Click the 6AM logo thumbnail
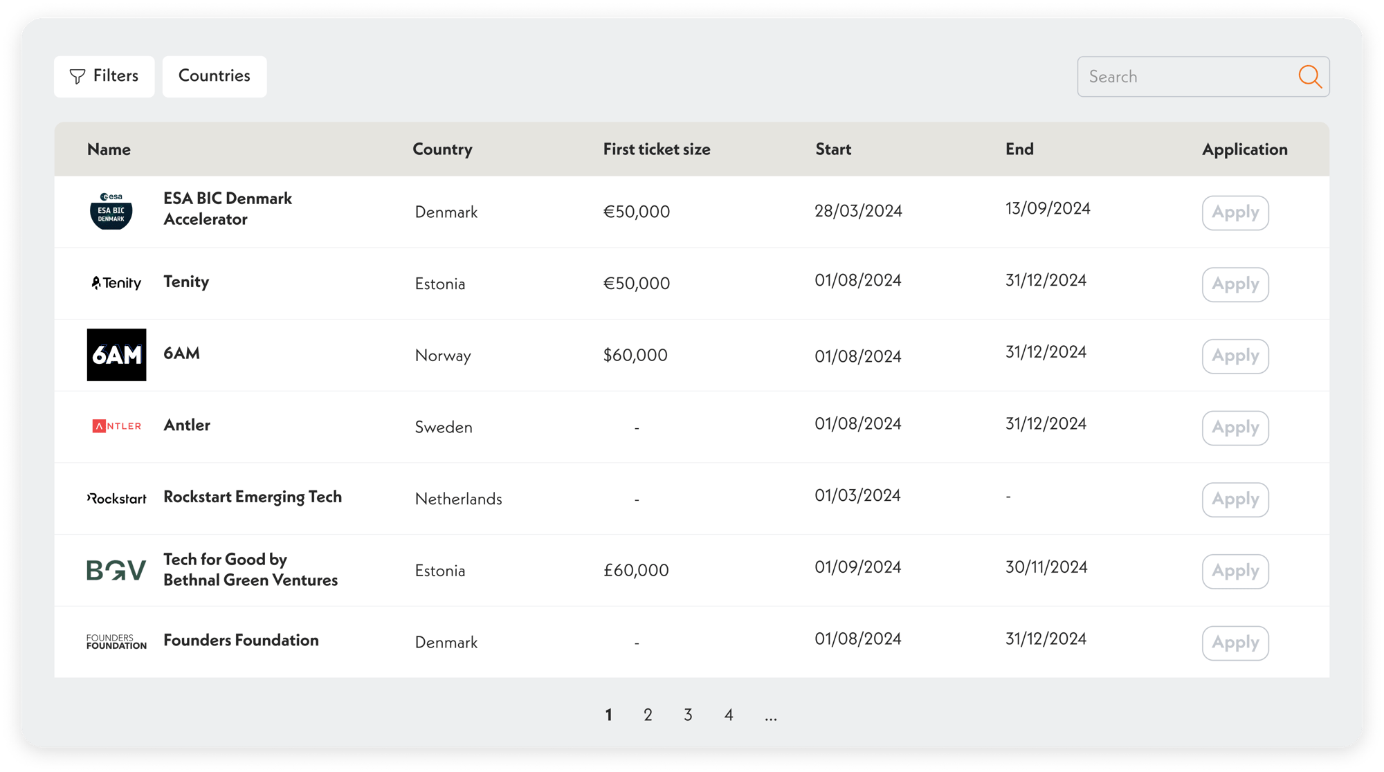This screenshot has height=772, width=1384. [x=116, y=355]
